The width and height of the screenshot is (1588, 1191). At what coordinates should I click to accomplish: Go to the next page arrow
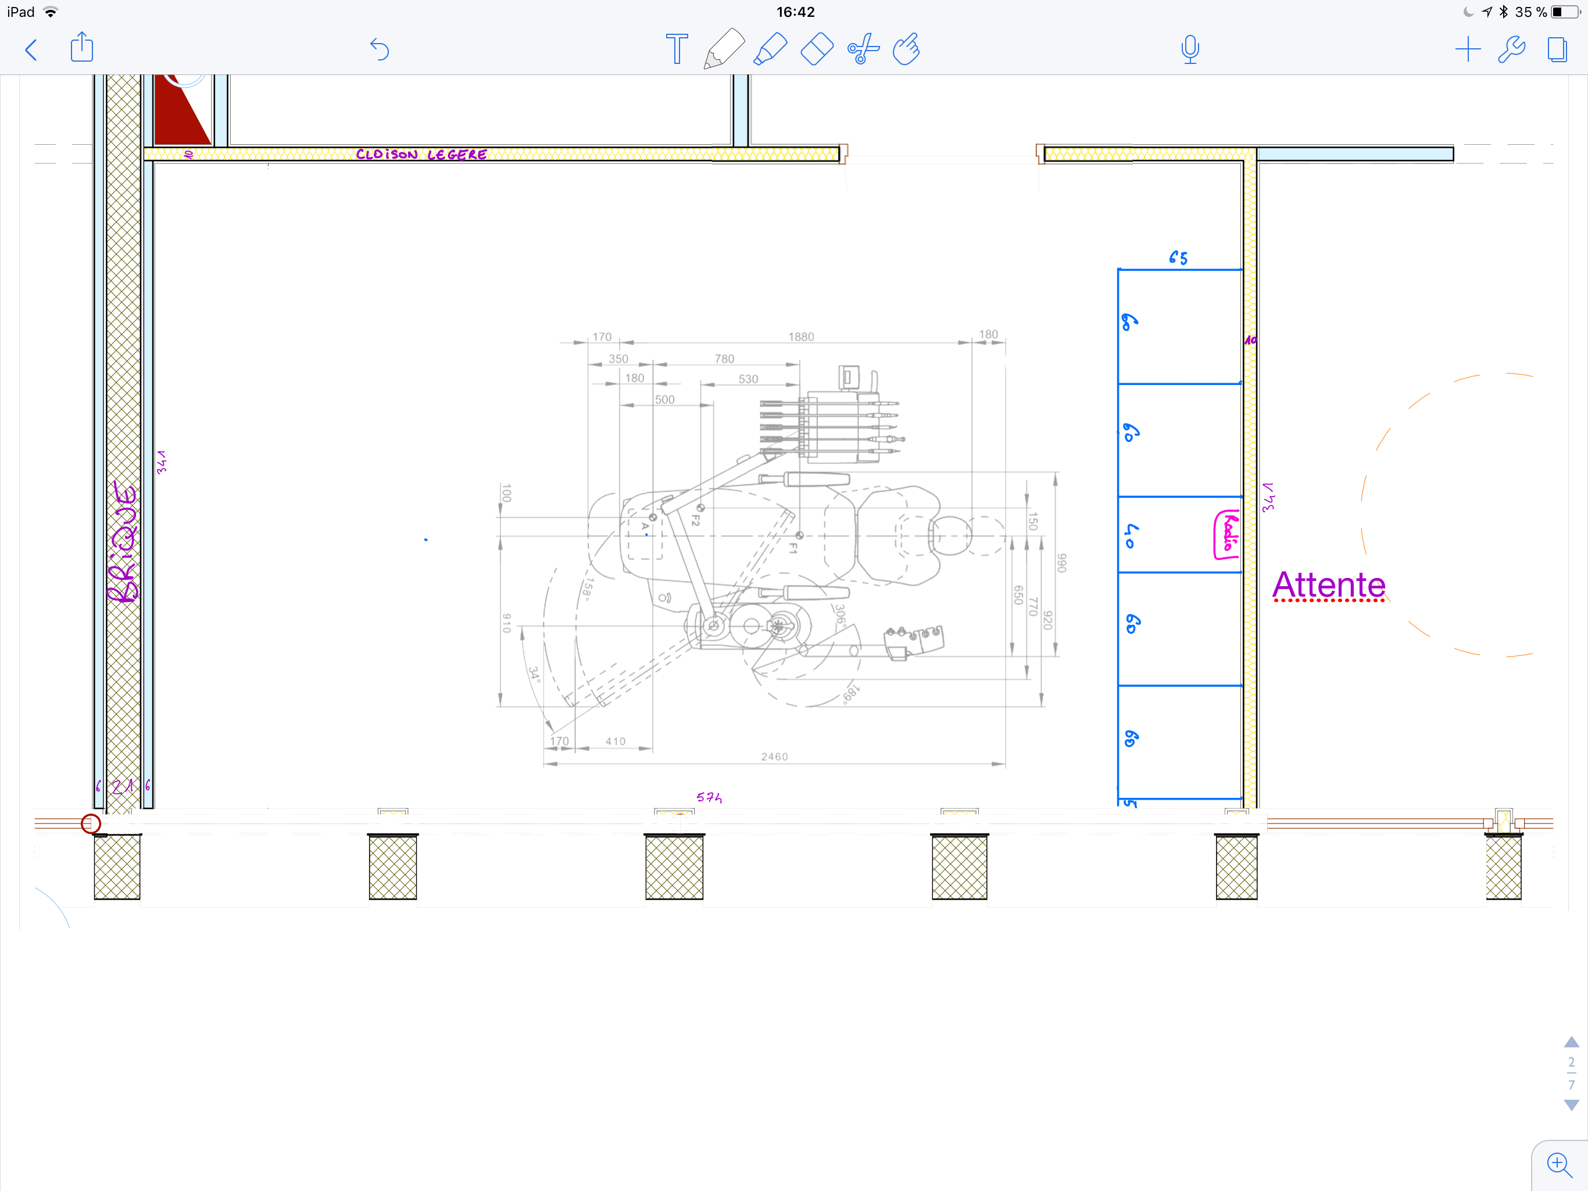click(1571, 1105)
